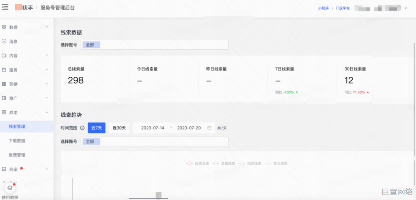The width and height of the screenshot is (416, 200).
Task: Click the 商家 shop icon
Action: (x=4, y=169)
